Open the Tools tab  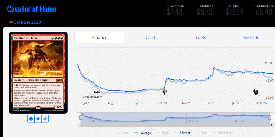[201, 37]
